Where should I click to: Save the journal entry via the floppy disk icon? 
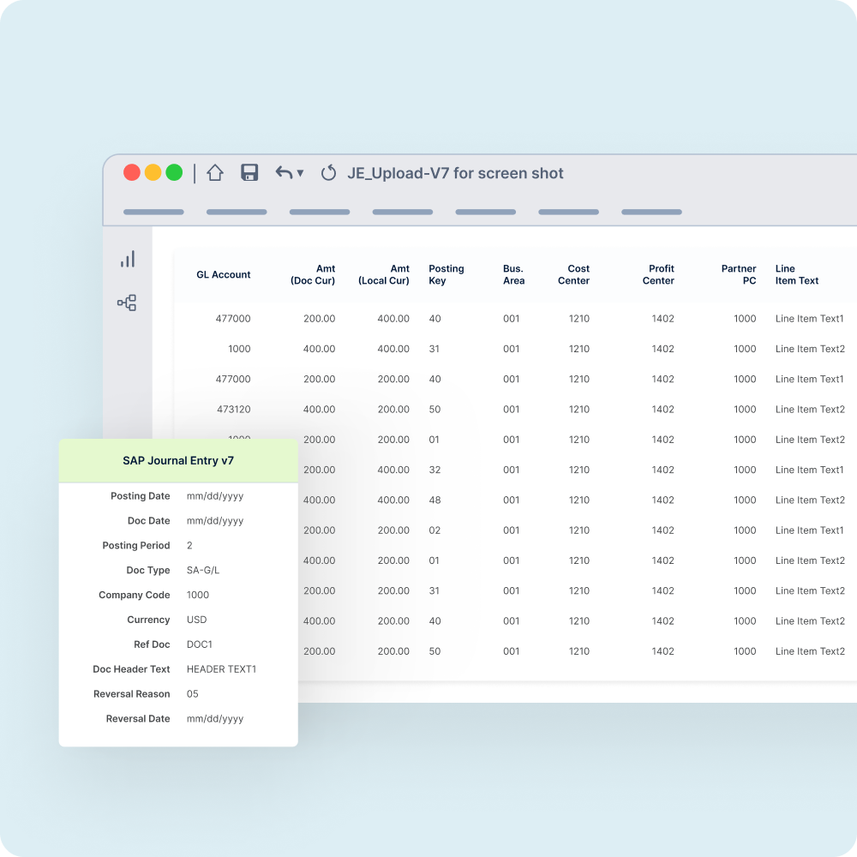tap(249, 172)
